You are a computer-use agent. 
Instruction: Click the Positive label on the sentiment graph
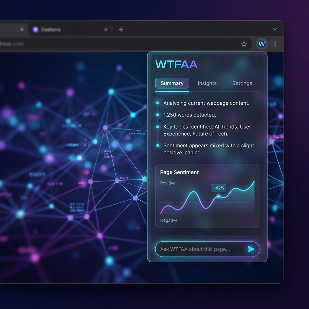click(x=168, y=183)
